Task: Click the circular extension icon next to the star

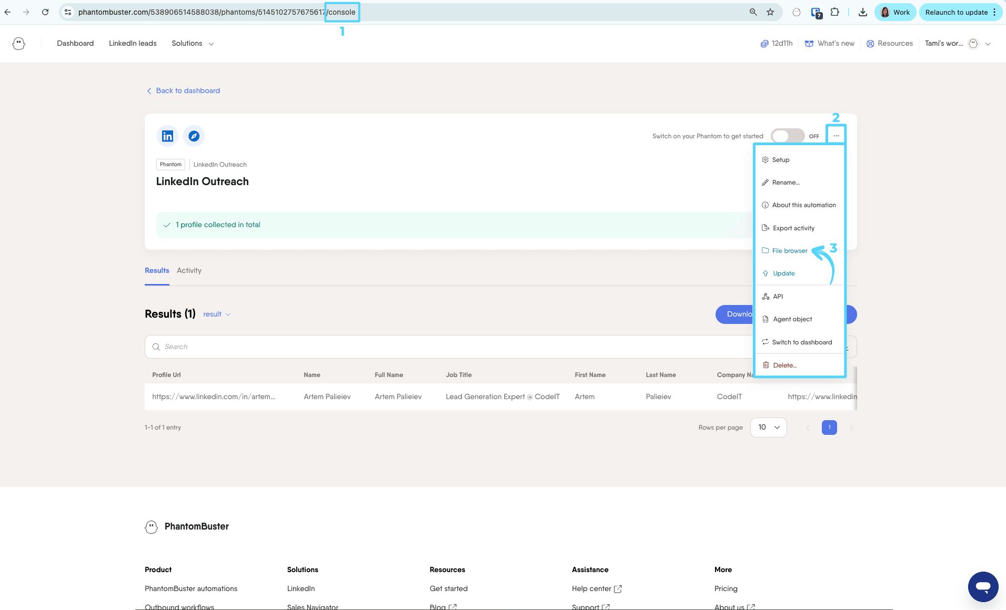Action: click(797, 12)
